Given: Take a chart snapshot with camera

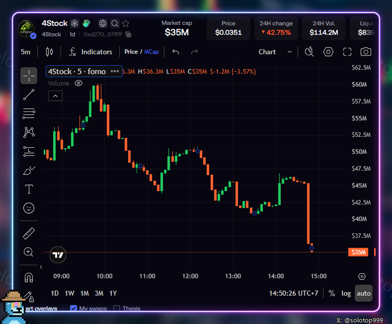Looking at the screenshot, I should 365,52.
